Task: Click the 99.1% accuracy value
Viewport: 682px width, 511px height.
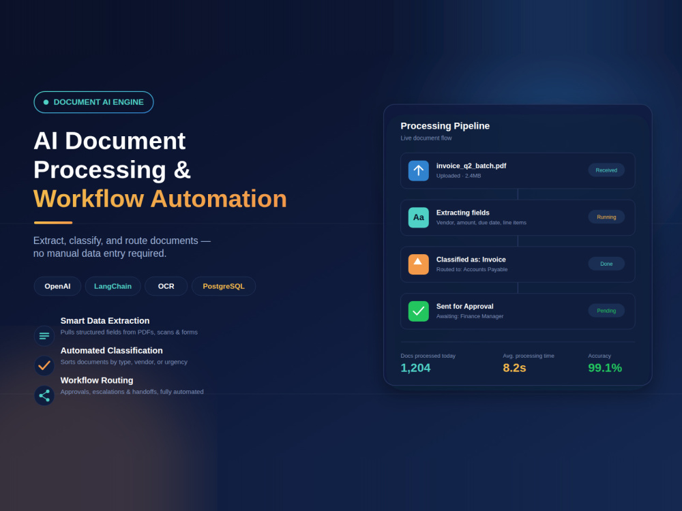Action: (x=605, y=368)
